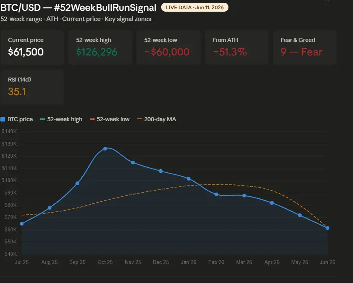Click the blue BTC price legend swatch
The width and height of the screenshot is (353, 283).
[x=3, y=119]
